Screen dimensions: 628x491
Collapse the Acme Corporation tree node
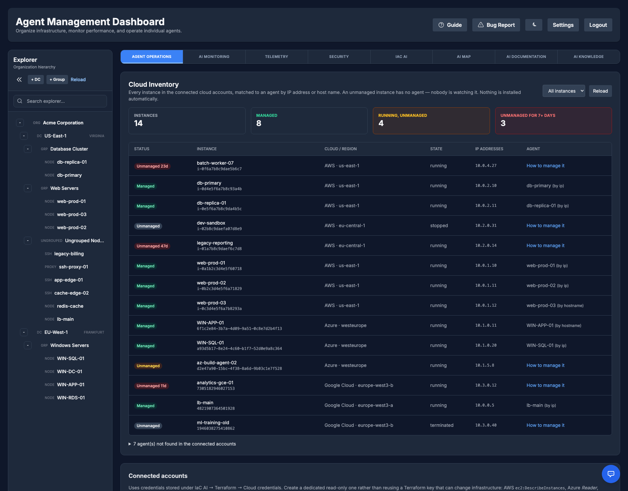(x=20, y=123)
